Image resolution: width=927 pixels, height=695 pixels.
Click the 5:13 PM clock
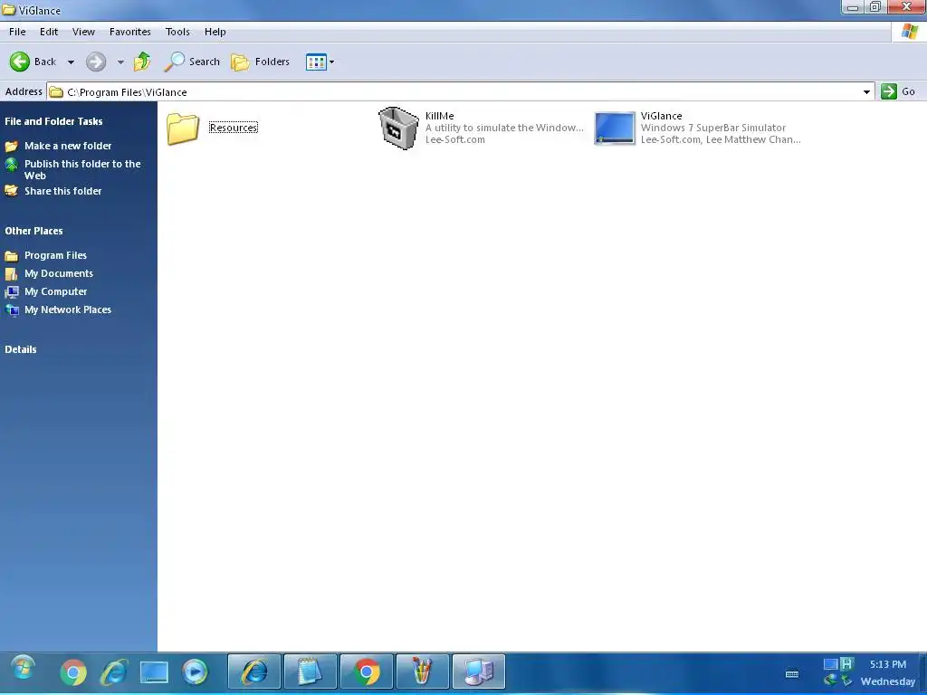(887, 664)
